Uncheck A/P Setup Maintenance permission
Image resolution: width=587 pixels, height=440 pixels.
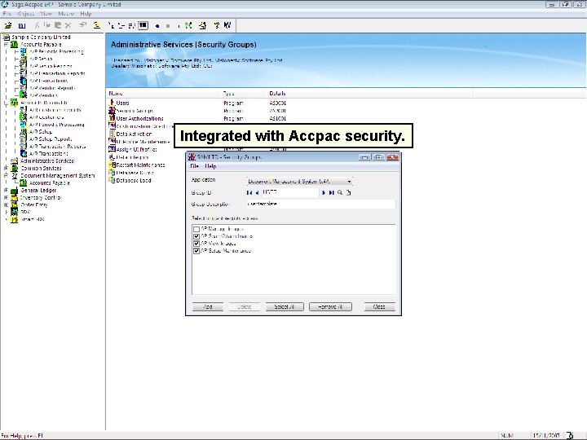[196, 251]
